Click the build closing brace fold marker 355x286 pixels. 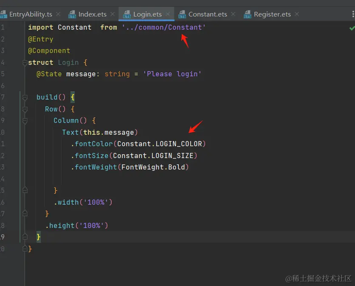25,236
